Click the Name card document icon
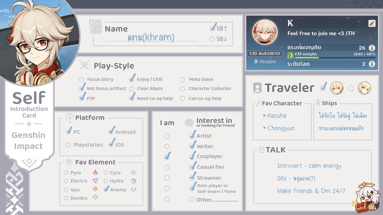The height and width of the screenshot is (215, 383). pyautogui.click(x=95, y=26)
